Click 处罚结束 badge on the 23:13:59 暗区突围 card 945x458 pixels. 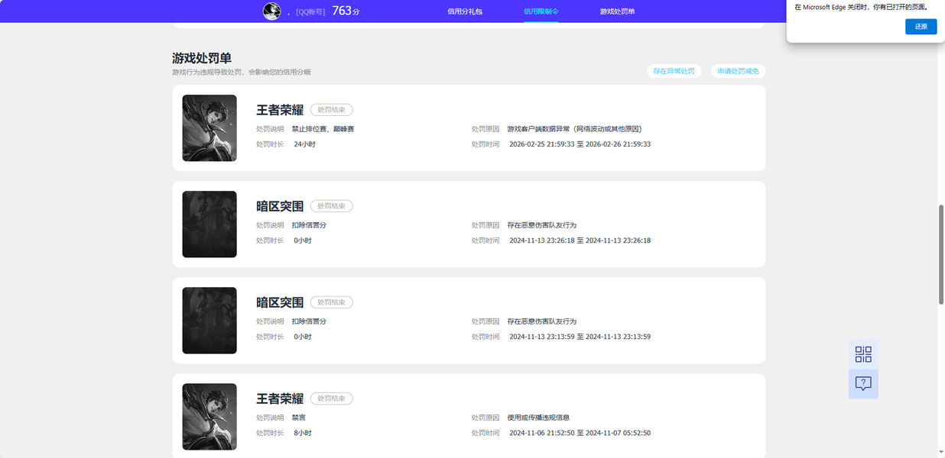[x=332, y=302]
